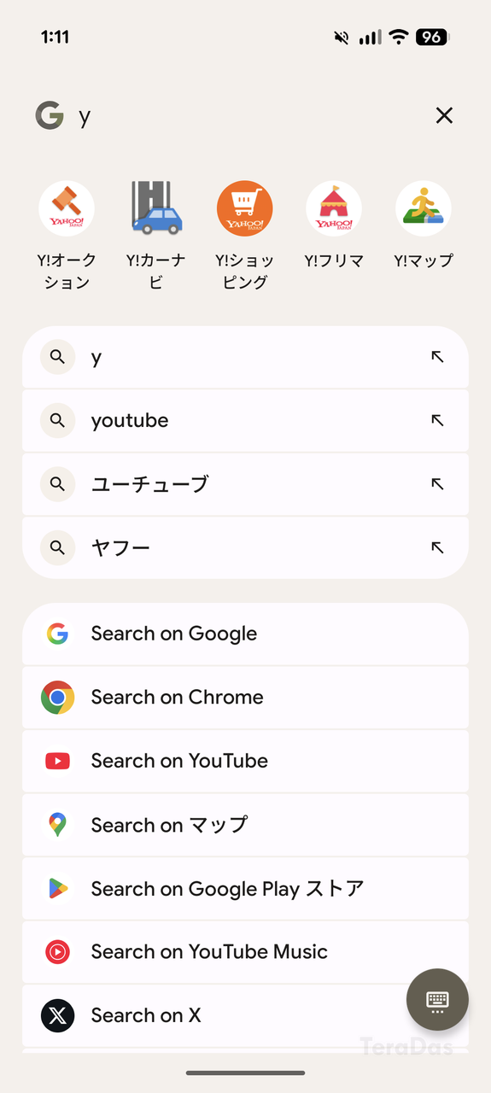
Task: Open the Y!オークション app icon
Action: (x=67, y=208)
